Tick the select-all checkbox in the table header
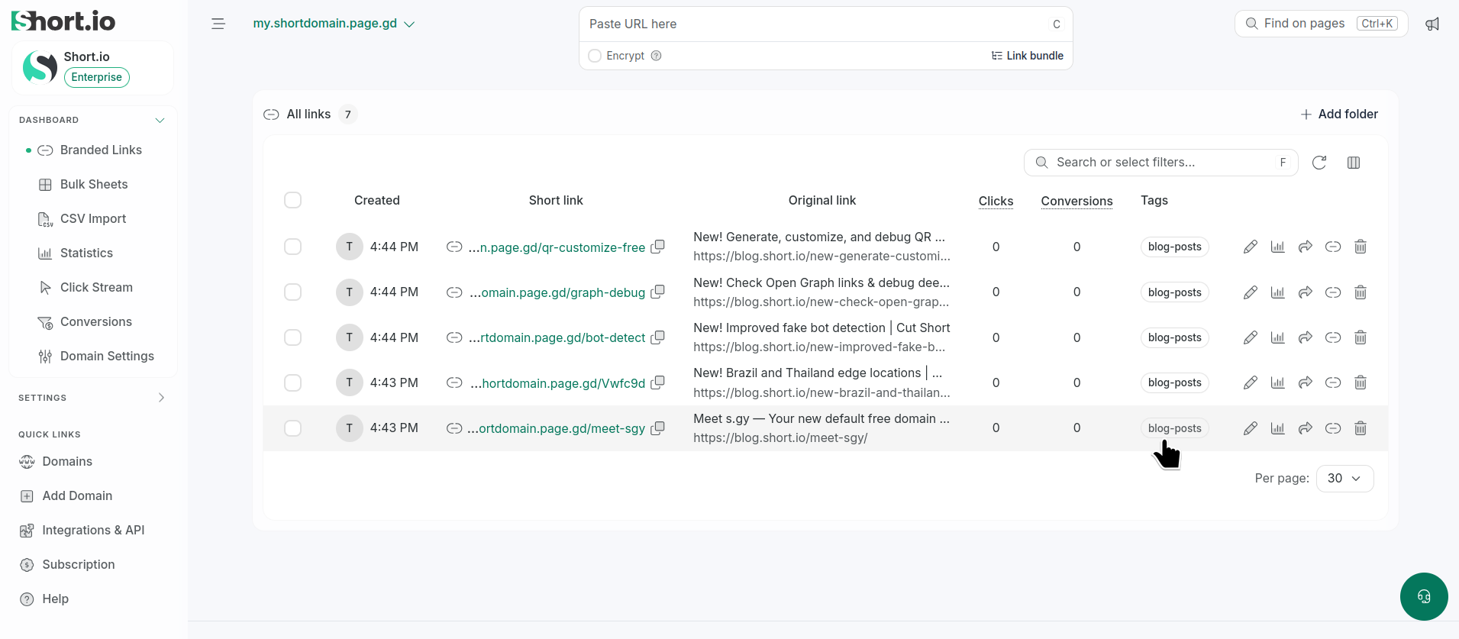The height and width of the screenshot is (639, 1459). 292,200
